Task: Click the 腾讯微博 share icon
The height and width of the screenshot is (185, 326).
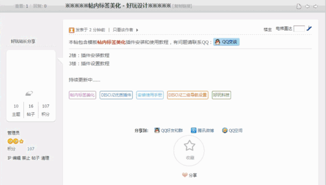Action: coord(193,130)
